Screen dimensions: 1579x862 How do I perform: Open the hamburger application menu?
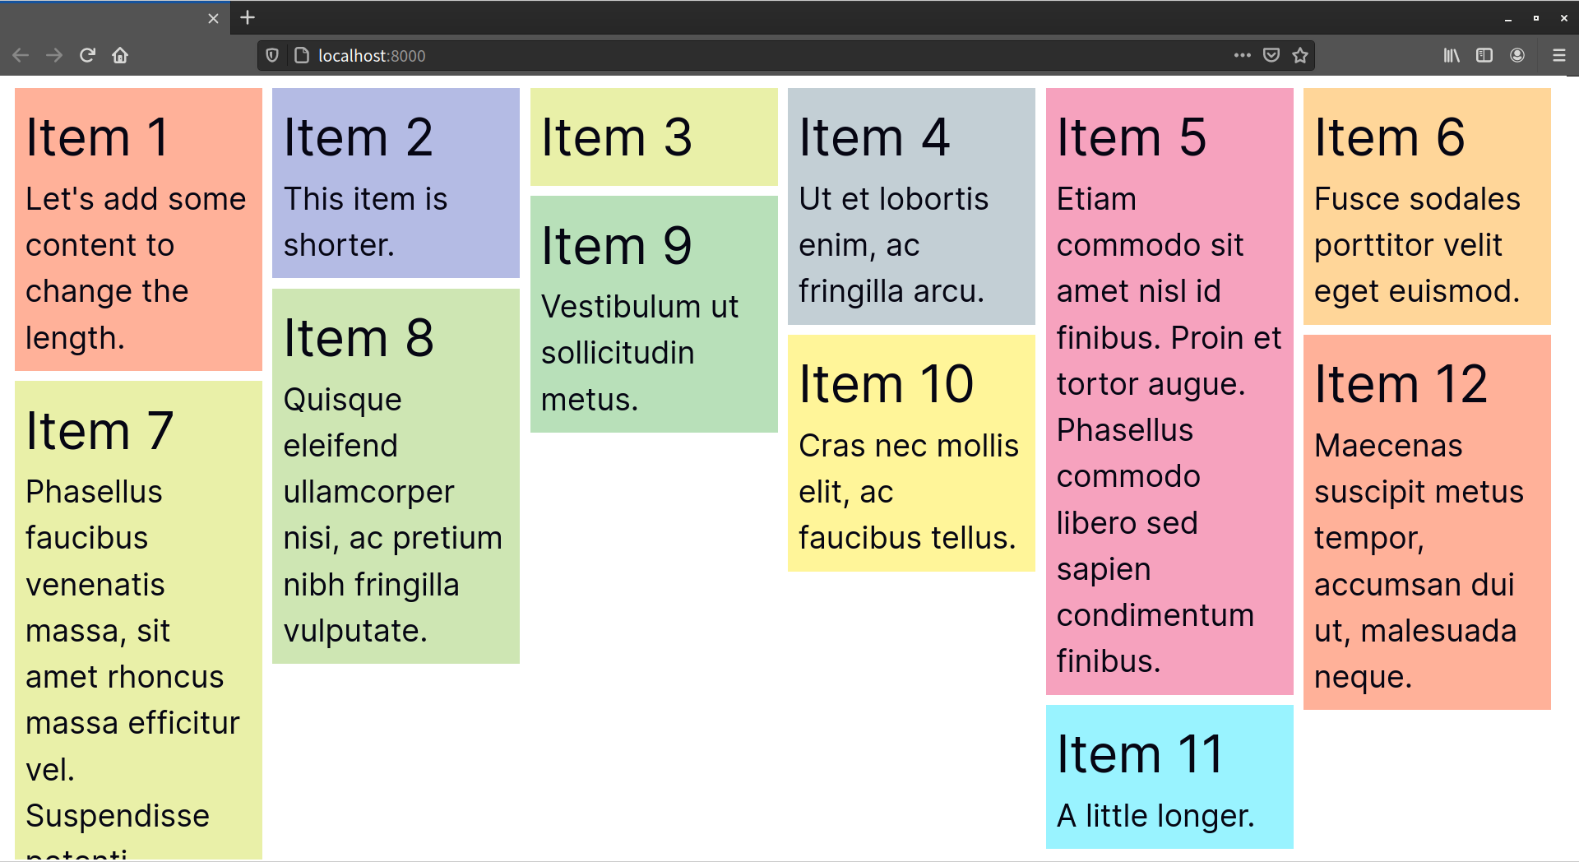1558,55
